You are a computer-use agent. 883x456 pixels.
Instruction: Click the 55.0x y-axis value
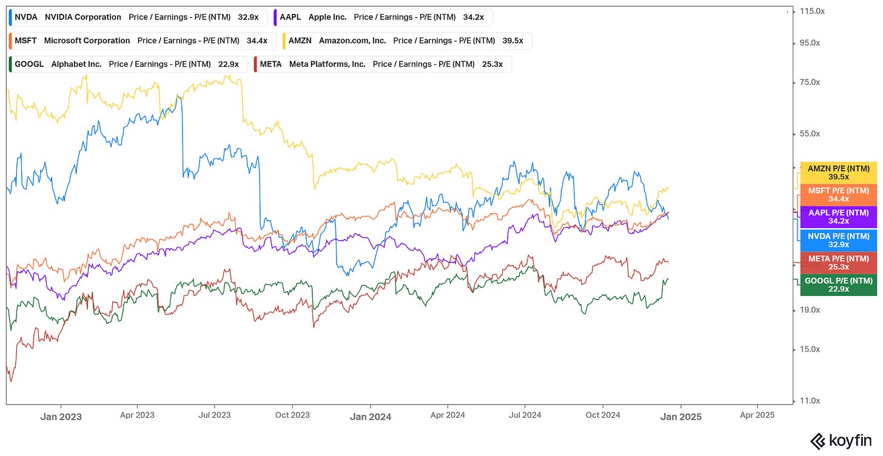811,133
